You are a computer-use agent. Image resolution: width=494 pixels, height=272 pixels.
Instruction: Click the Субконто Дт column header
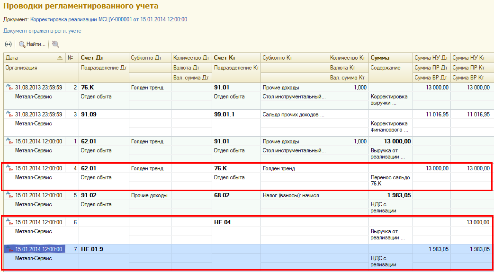(x=150, y=58)
